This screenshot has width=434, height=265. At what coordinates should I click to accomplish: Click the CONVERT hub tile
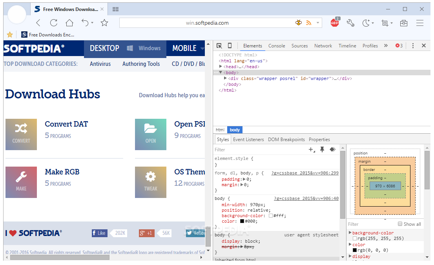[21, 134]
